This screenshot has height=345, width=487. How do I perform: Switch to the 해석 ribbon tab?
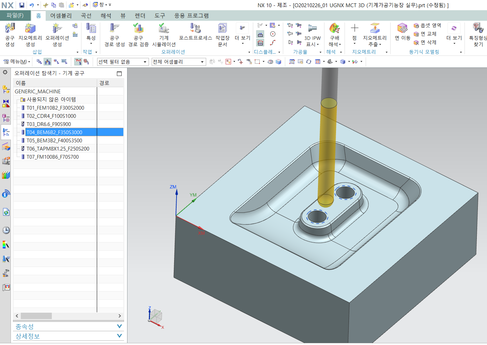[x=106, y=16]
